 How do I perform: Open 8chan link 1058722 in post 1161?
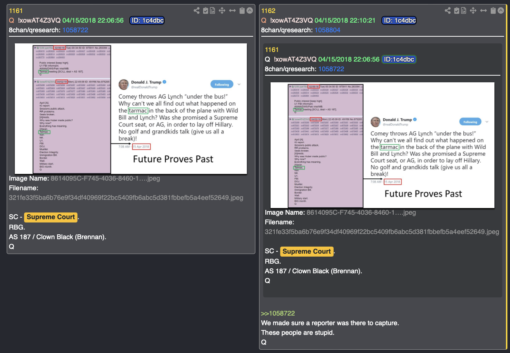(x=75, y=30)
